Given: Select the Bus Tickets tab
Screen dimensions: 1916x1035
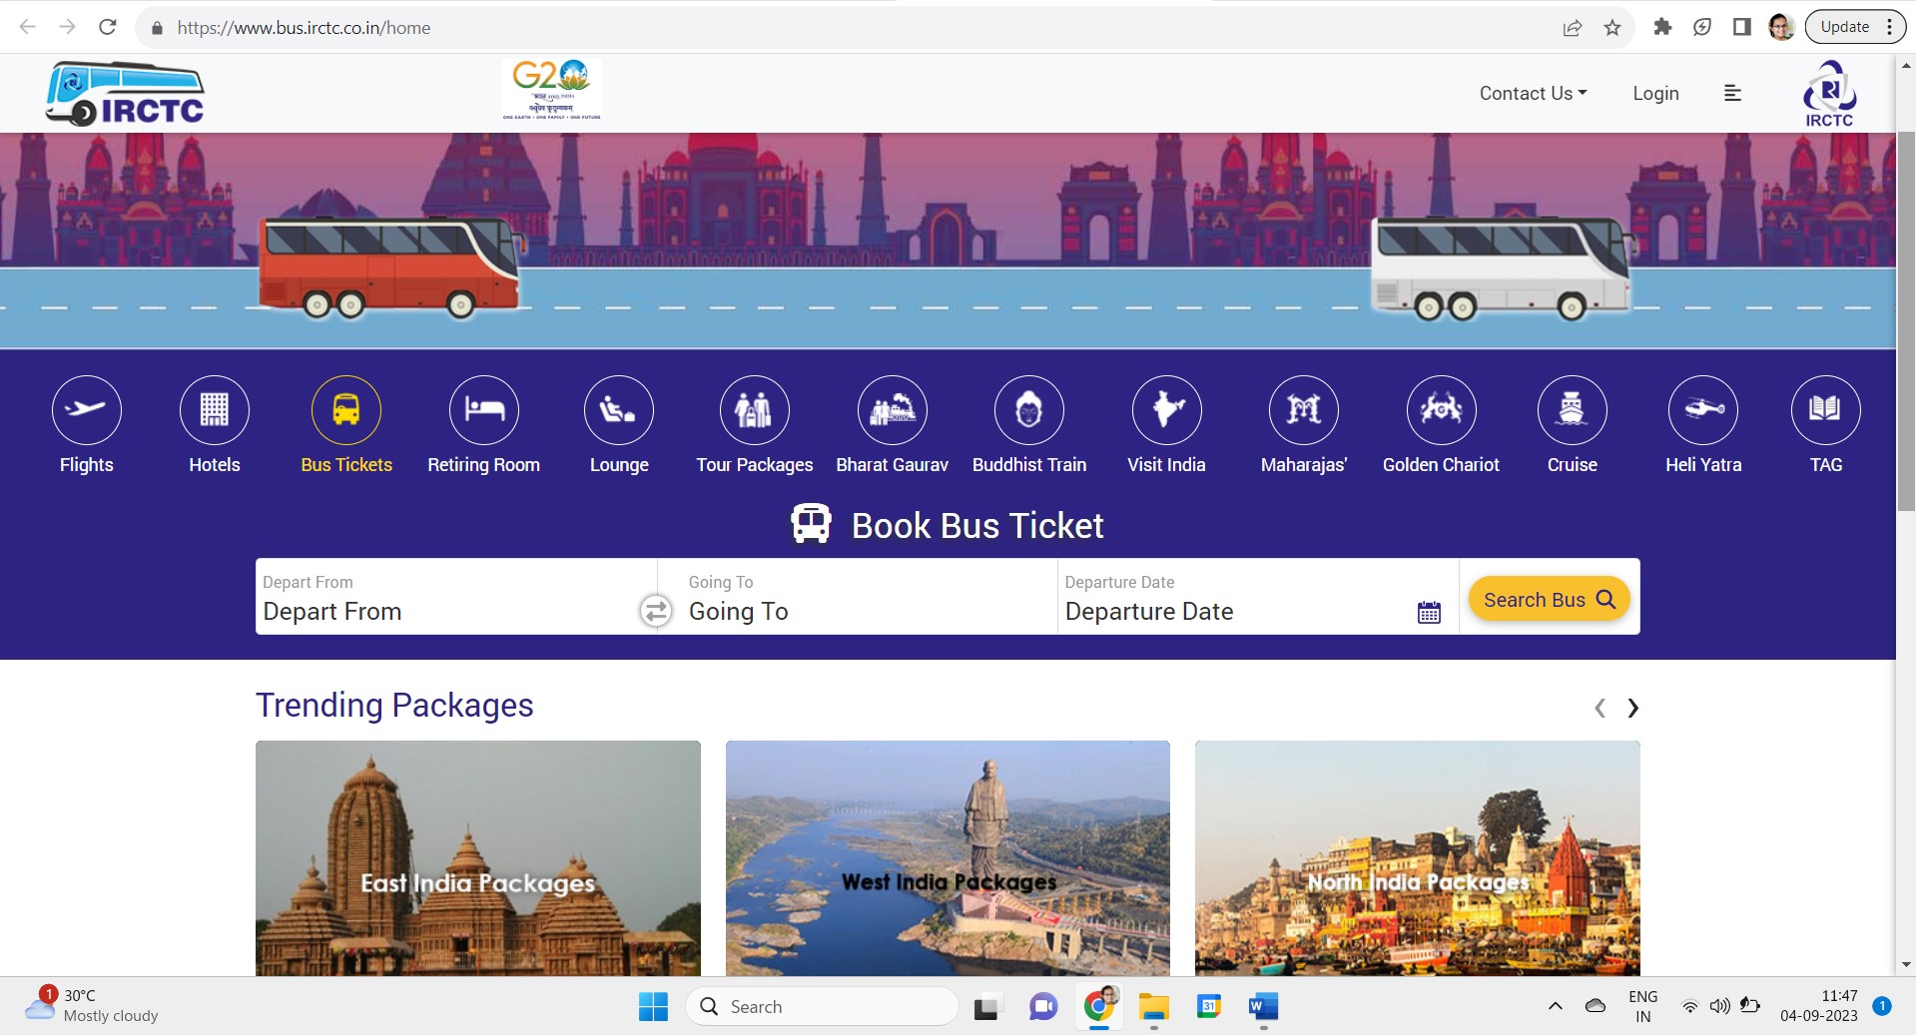Looking at the screenshot, I should click(x=346, y=409).
